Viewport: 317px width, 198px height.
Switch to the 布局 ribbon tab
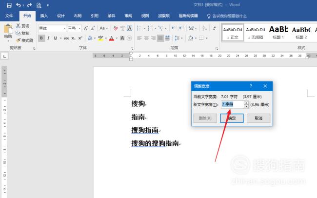pyautogui.click(x=78, y=16)
